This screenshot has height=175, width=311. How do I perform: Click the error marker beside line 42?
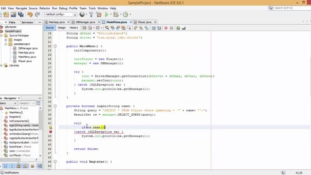point(51,132)
